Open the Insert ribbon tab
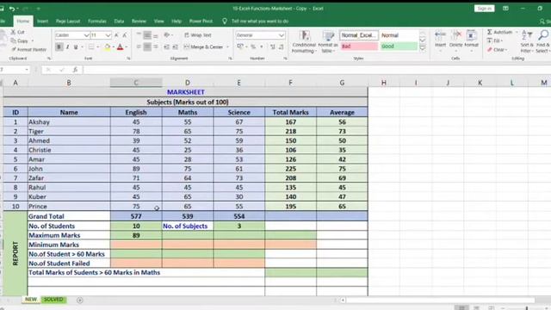The image size is (551, 310). [42, 21]
